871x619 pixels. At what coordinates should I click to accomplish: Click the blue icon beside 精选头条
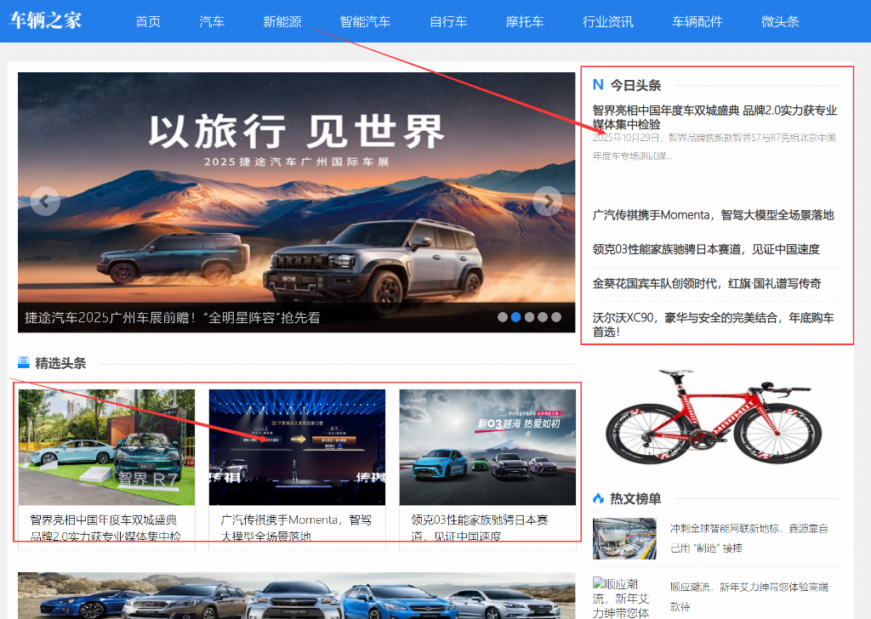point(23,363)
